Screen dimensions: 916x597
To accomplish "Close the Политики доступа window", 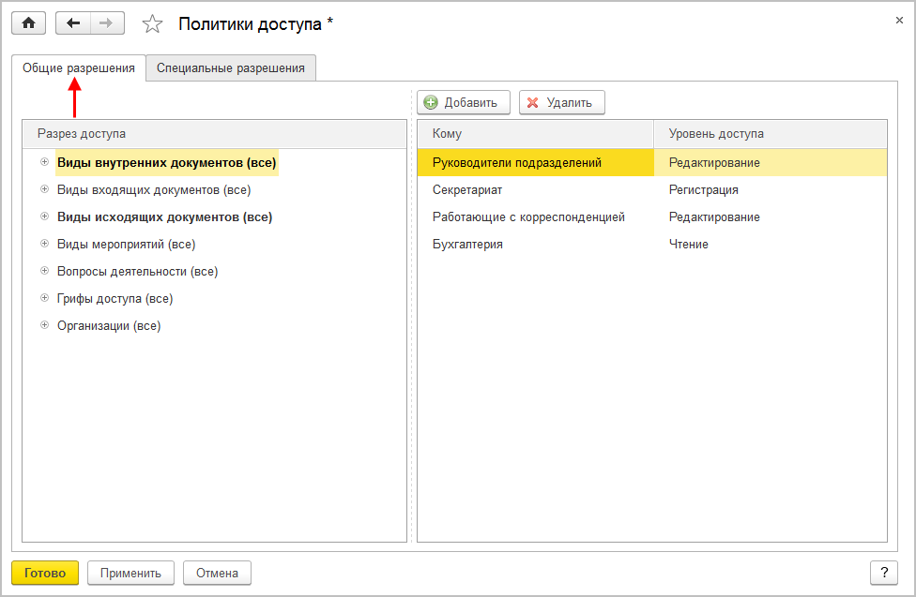I will [x=900, y=19].
